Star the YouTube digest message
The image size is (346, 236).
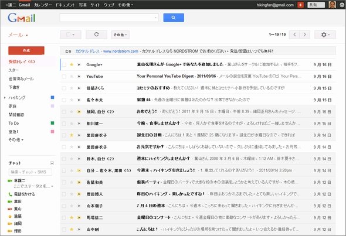(x=72, y=77)
